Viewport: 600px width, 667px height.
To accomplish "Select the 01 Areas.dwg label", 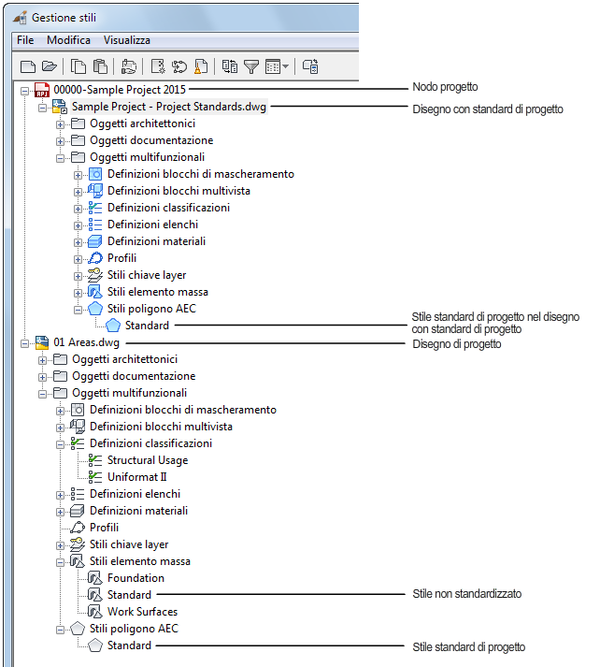I will coord(87,342).
